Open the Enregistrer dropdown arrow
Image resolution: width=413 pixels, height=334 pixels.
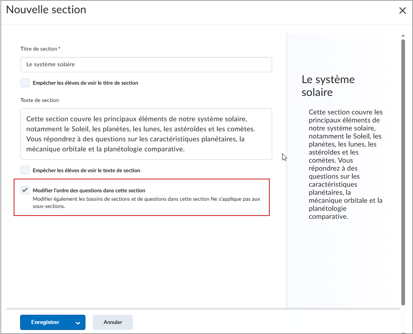pyautogui.click(x=78, y=322)
